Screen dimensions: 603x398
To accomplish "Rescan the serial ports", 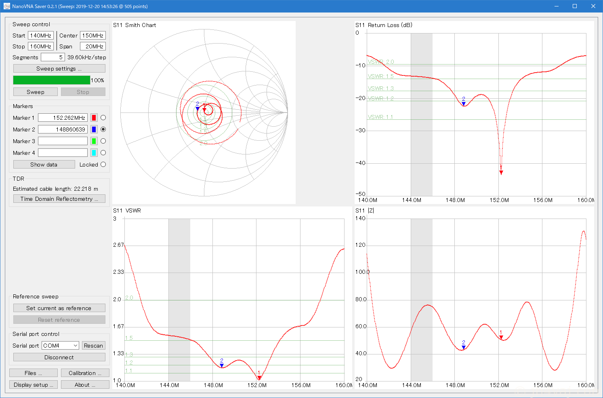I will coord(94,346).
